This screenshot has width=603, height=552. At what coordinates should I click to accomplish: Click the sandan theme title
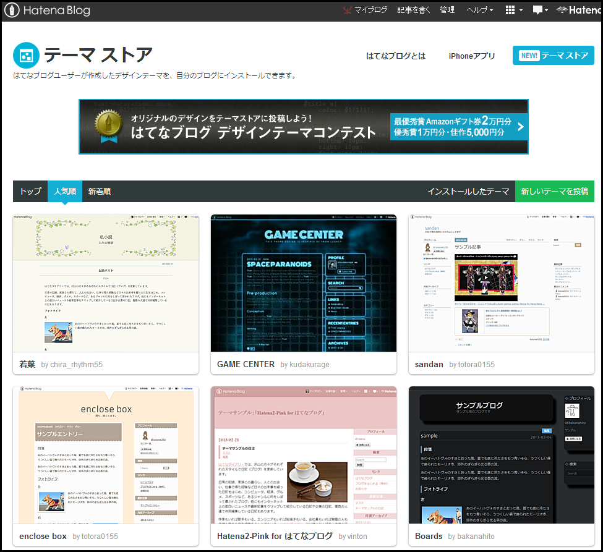[429, 364]
